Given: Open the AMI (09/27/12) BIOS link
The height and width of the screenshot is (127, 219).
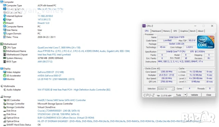Looking at the screenshot, I should (x=45, y=62).
